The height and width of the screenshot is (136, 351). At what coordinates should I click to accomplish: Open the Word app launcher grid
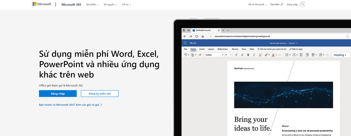pos(185,43)
